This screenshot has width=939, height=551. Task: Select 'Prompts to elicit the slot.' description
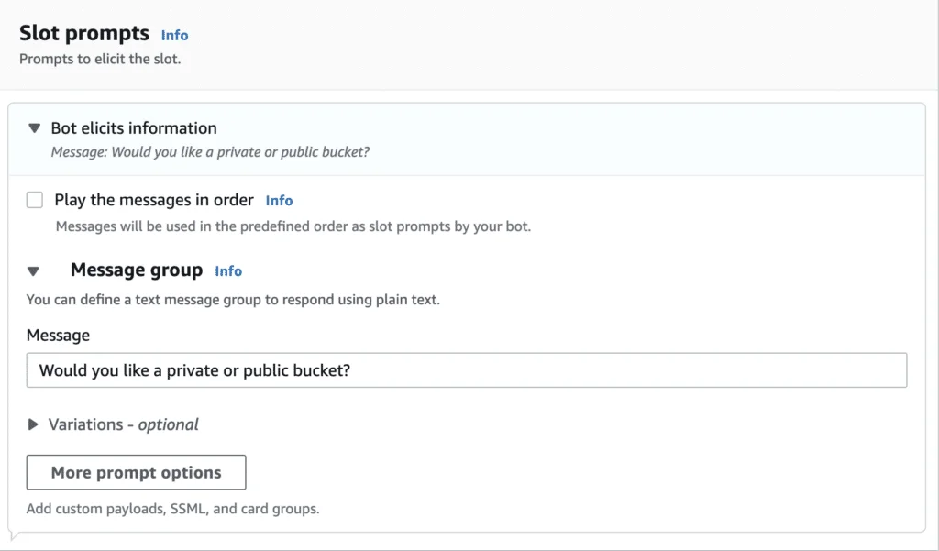(x=100, y=60)
